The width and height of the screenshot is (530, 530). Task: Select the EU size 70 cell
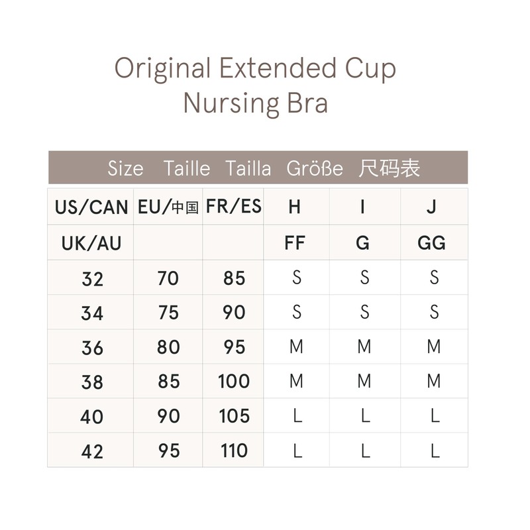tap(168, 278)
